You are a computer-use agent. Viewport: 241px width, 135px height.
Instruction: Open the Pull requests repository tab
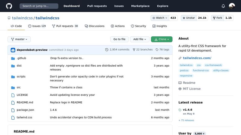click(65, 26)
